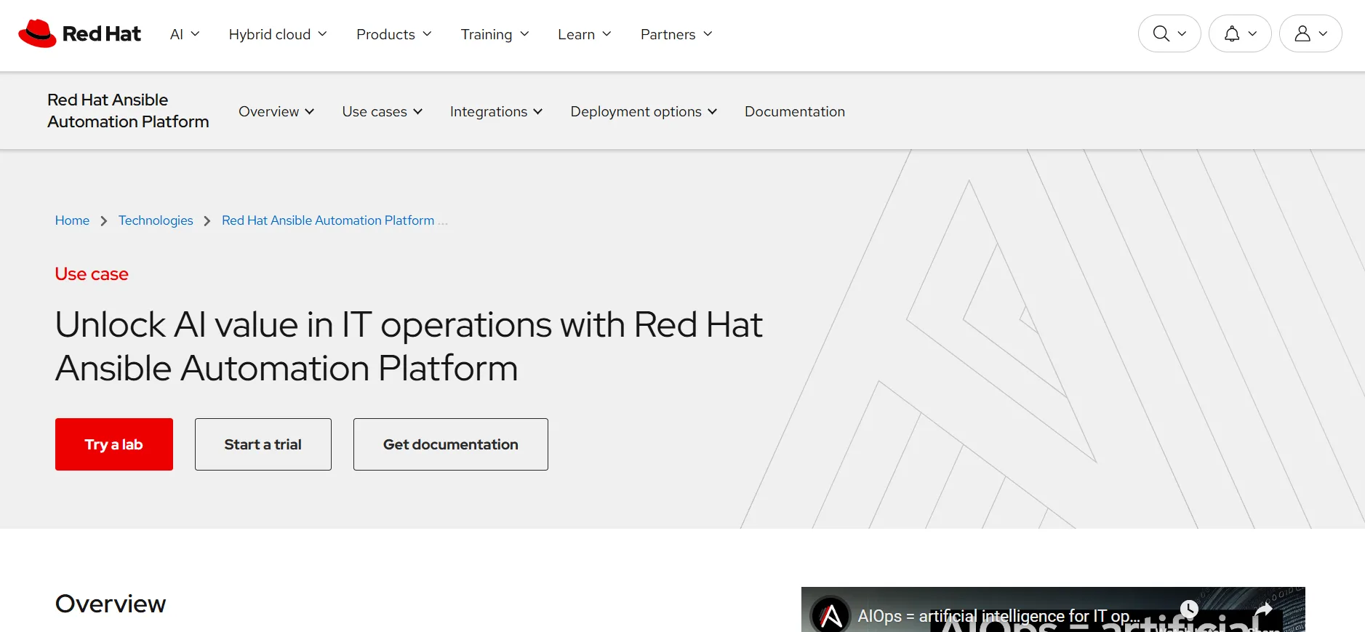
Task: Click the Watch later clock icon on video
Action: coord(1189,609)
